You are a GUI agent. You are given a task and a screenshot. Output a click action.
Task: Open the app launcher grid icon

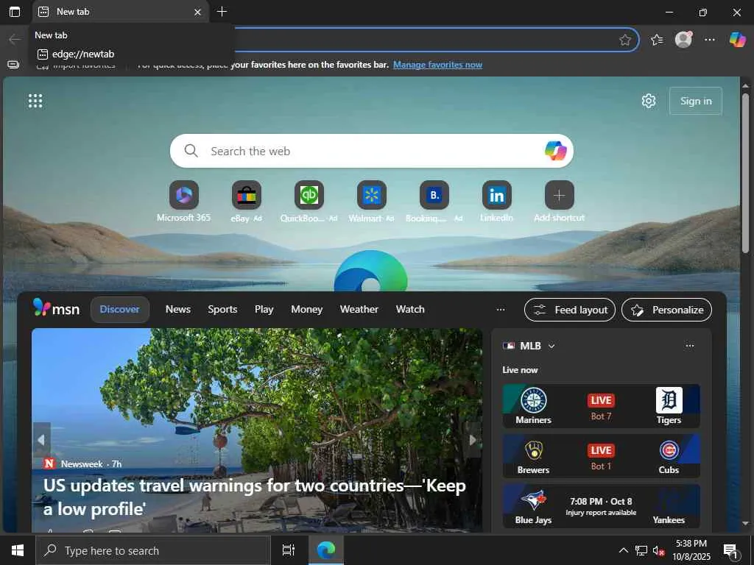[35, 101]
